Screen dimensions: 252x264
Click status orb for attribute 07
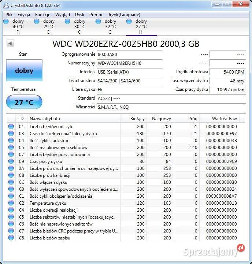[x=11, y=154]
